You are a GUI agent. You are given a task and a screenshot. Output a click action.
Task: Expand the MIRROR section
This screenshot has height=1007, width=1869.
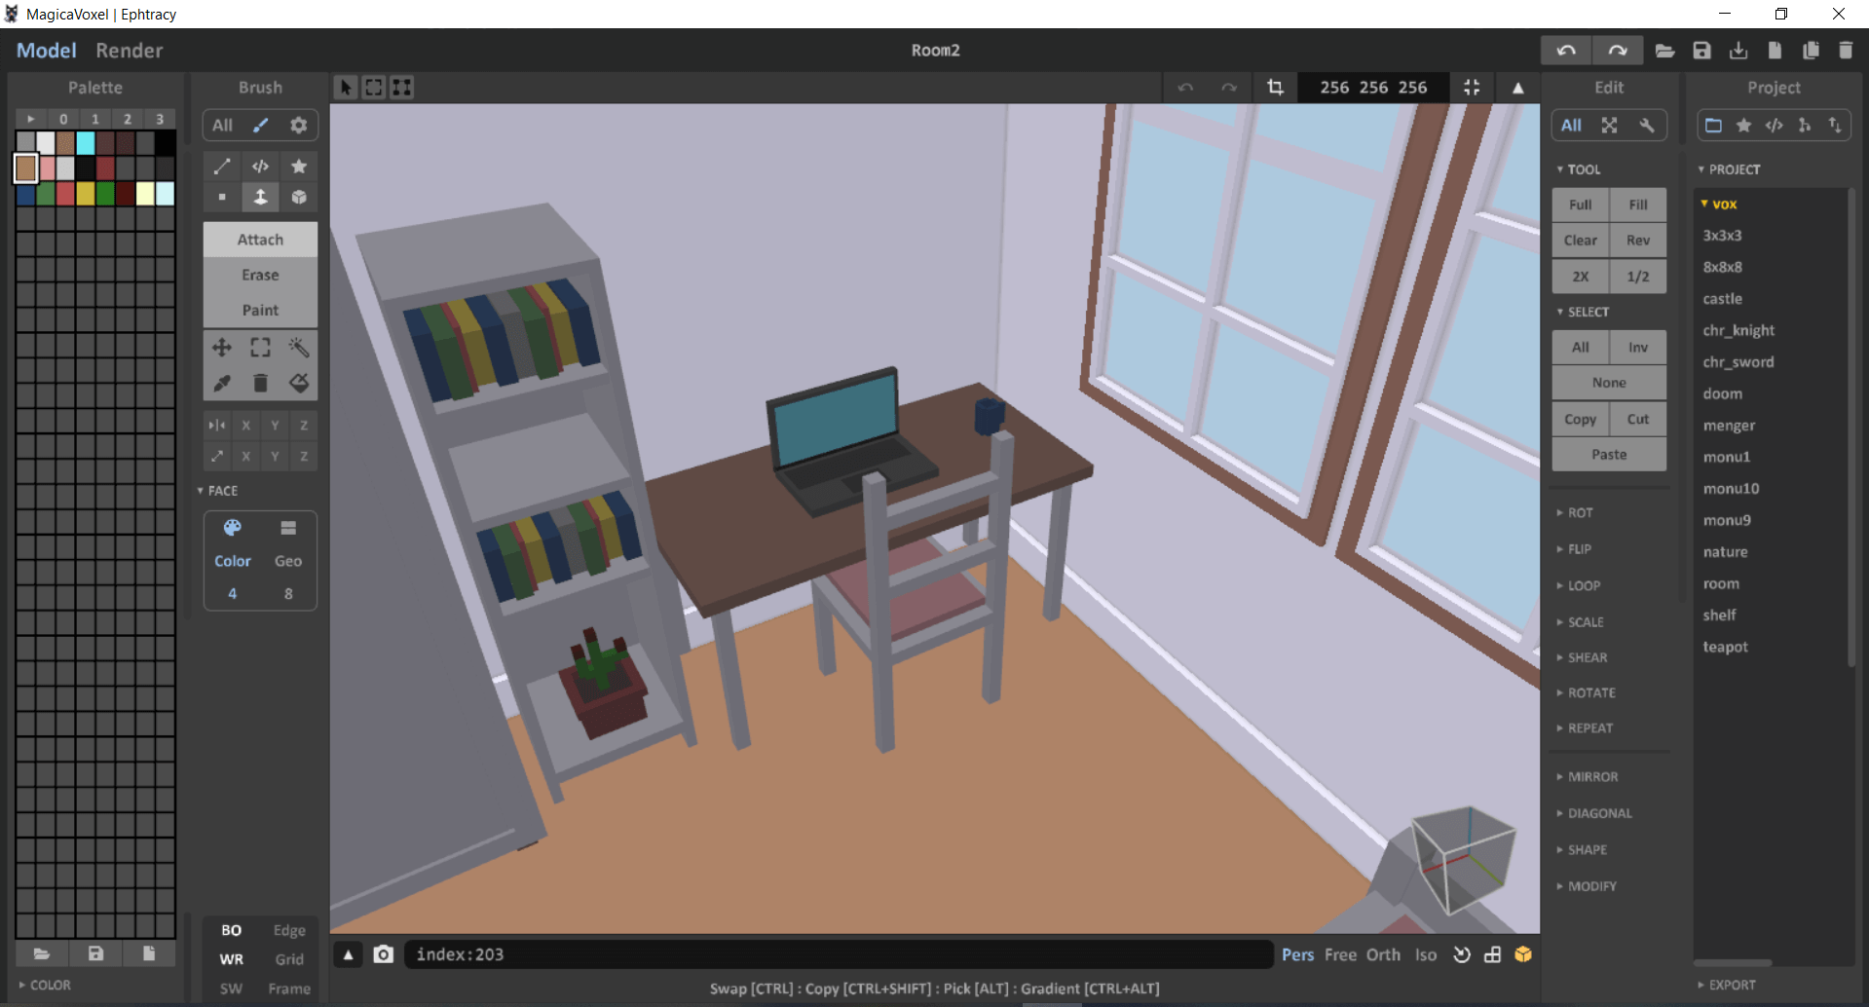[1592, 777]
